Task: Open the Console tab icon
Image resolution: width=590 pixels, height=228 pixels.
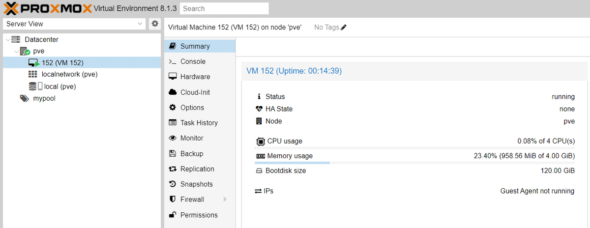Action: click(x=172, y=61)
